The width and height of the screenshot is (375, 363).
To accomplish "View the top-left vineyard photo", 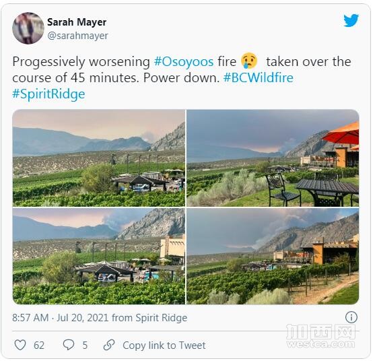I will pyautogui.click(x=99, y=158).
